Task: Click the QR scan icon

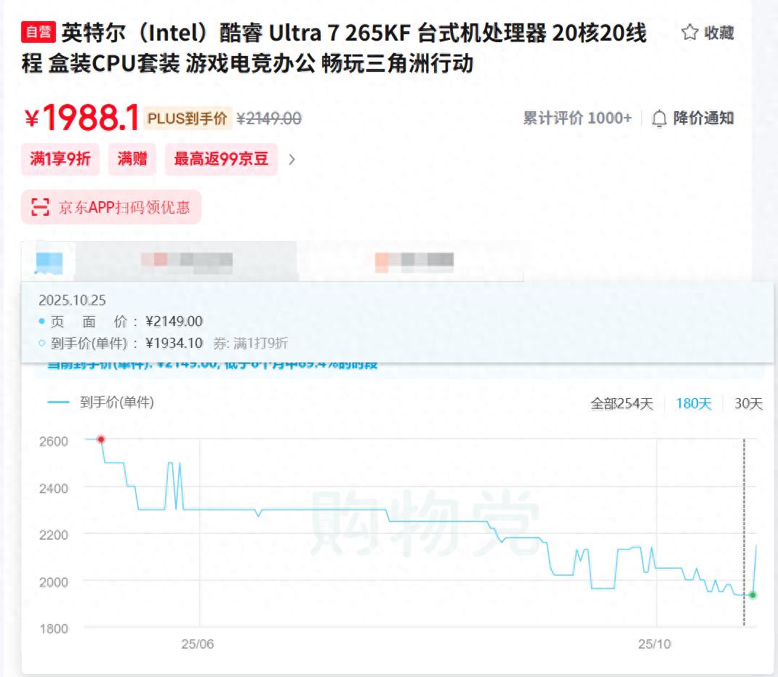Action: pos(40,207)
